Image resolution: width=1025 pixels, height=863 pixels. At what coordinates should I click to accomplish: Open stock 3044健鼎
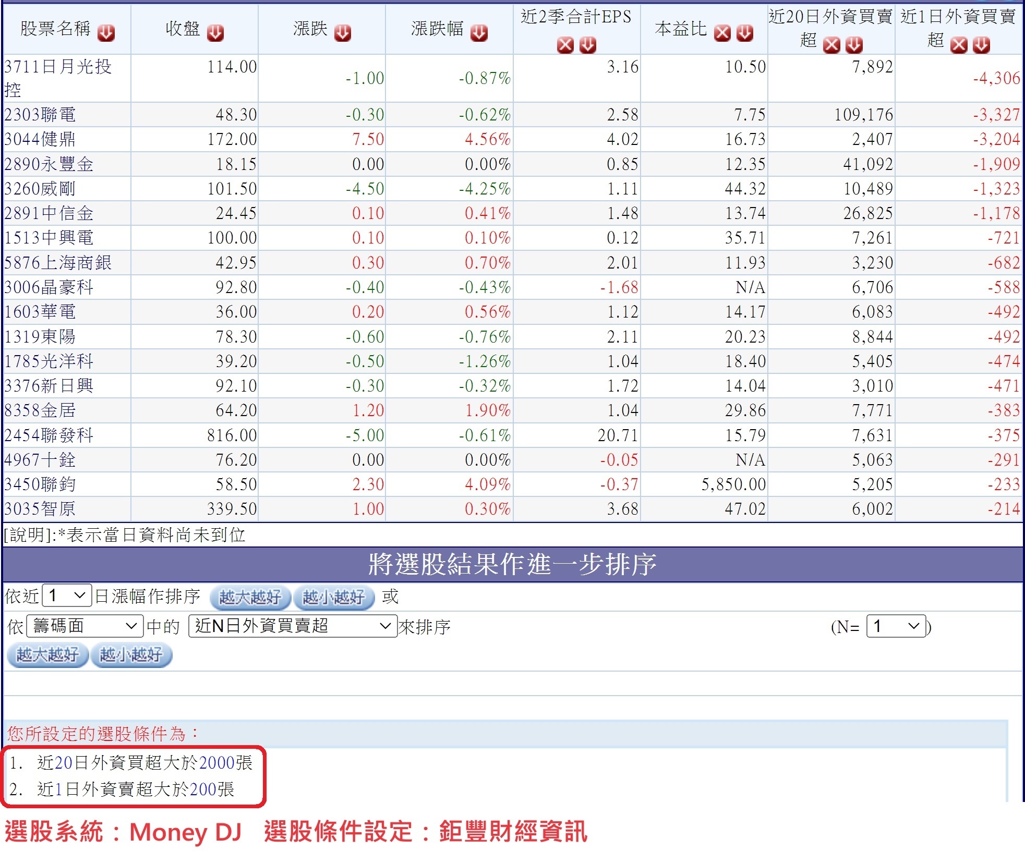tap(40, 139)
